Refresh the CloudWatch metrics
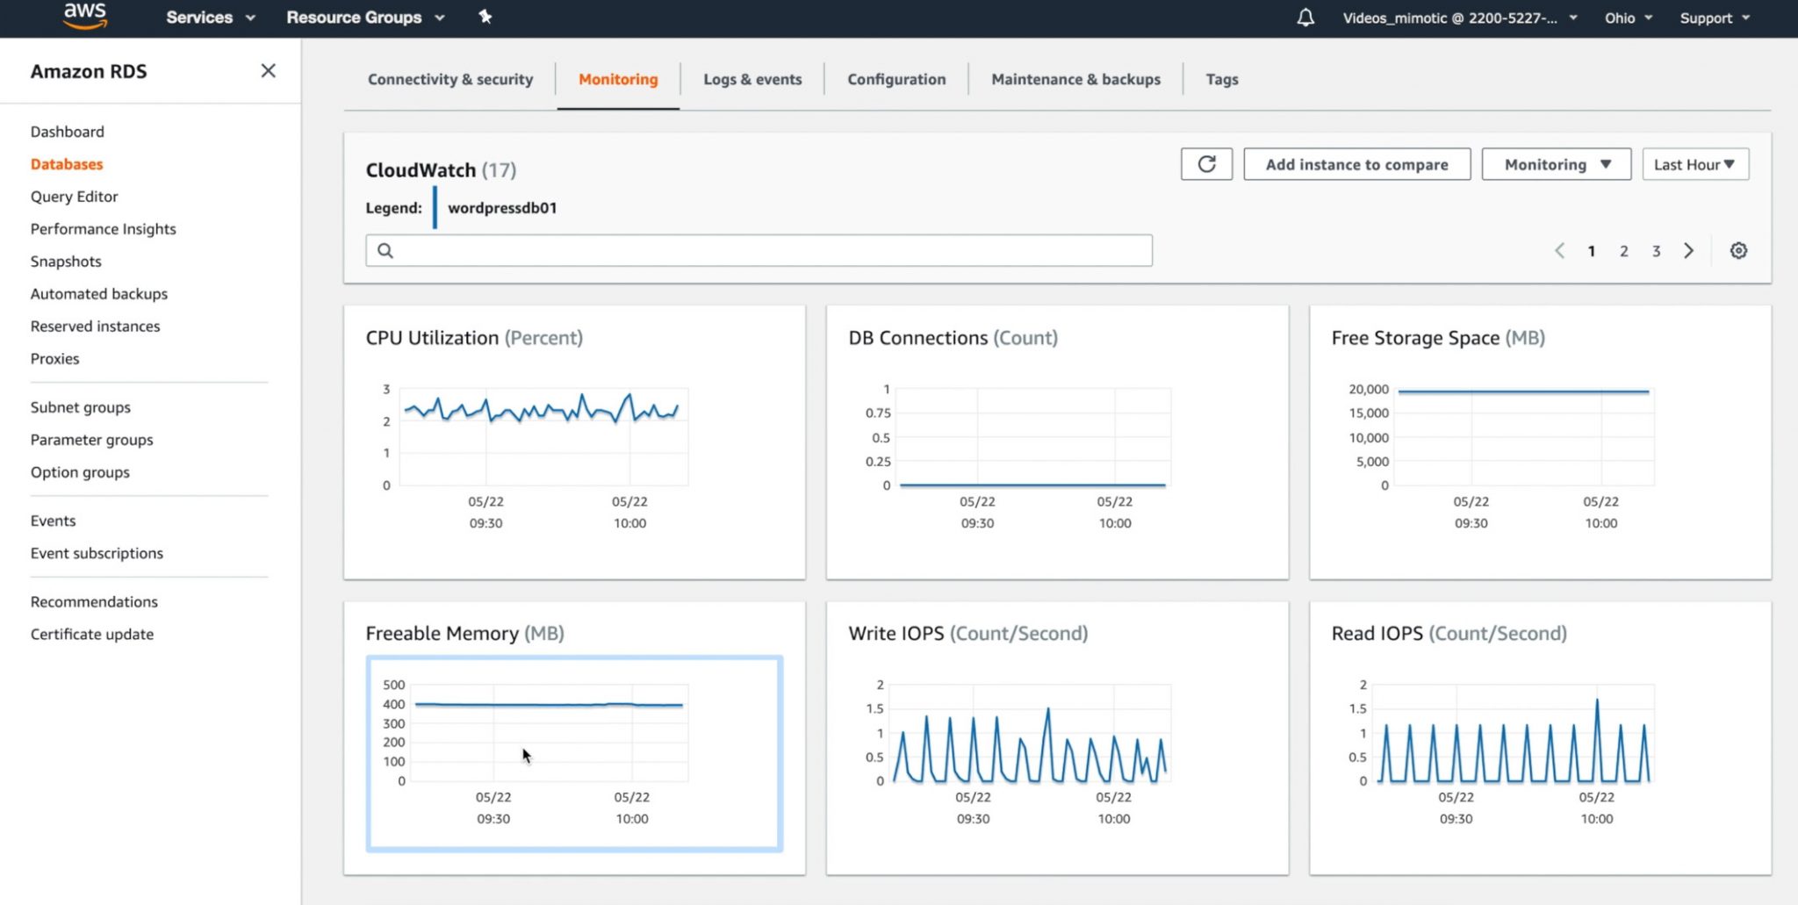1798x905 pixels. [x=1206, y=164]
